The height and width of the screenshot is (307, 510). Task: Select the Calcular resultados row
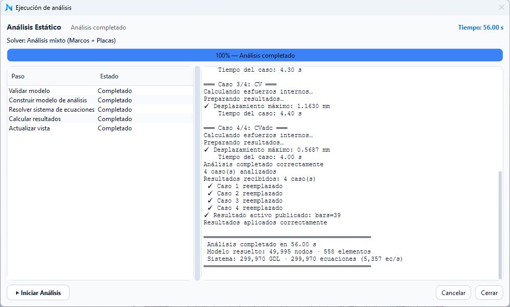(100, 119)
